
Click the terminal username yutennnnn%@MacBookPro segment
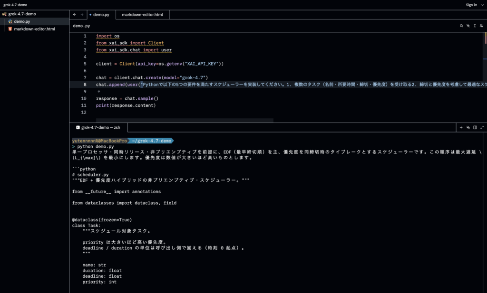coord(99,141)
